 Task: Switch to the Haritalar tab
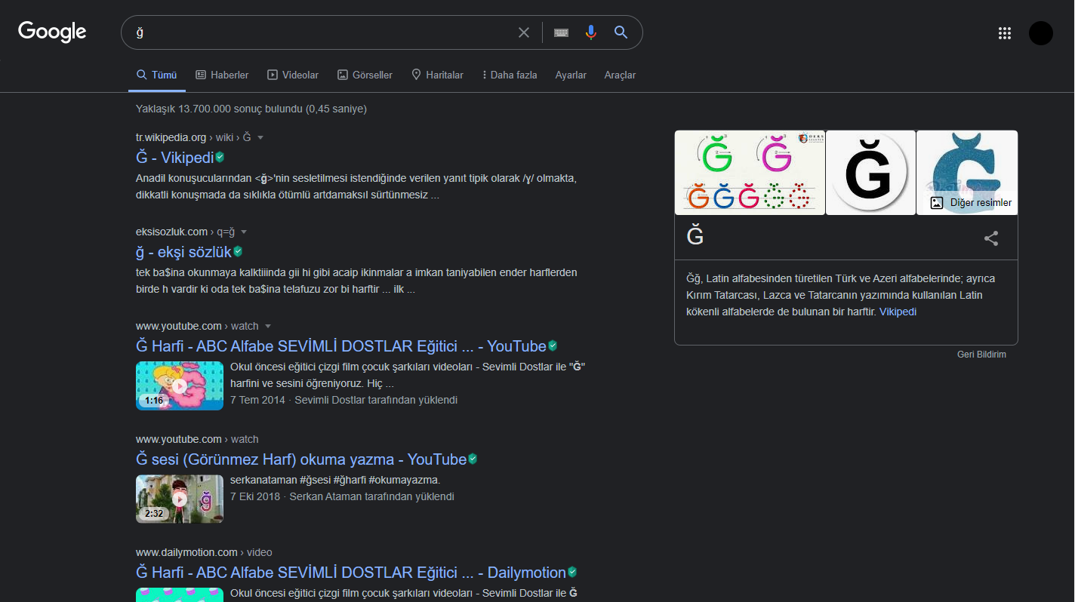coord(437,75)
